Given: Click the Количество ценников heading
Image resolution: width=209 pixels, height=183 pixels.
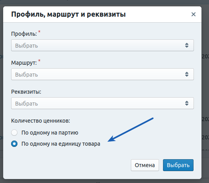Looking at the screenshot, I should pos(41,121).
